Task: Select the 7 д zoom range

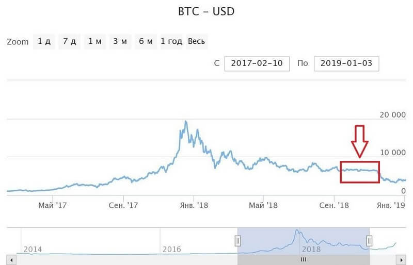Action: pos(69,42)
